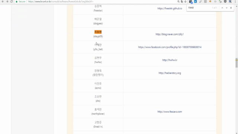Open the hwhw.kr link
This screenshot has width=238, height=134.
coord(170,60)
